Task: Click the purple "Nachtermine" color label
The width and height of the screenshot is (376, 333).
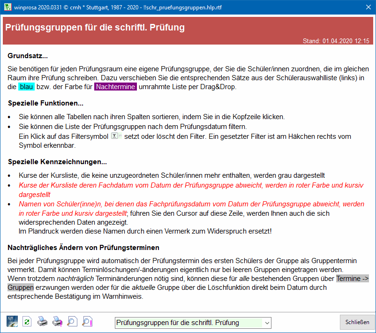Action: [x=115, y=87]
